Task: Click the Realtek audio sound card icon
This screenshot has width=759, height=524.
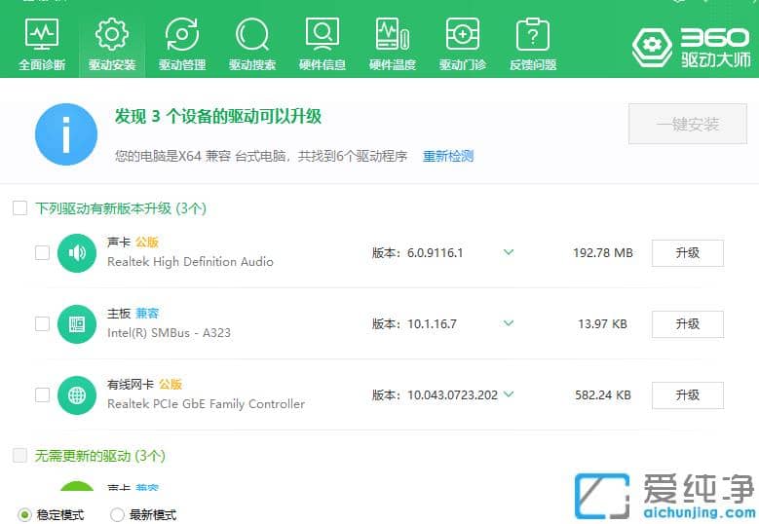Action: (77, 253)
